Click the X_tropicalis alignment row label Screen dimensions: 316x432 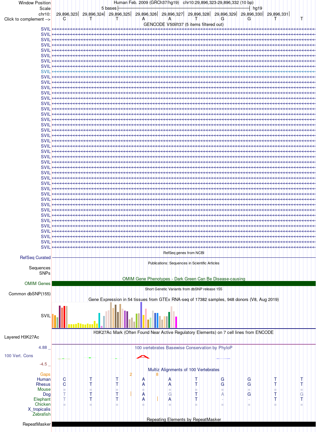point(39,409)
